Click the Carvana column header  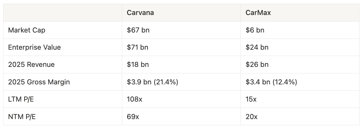pos(140,13)
